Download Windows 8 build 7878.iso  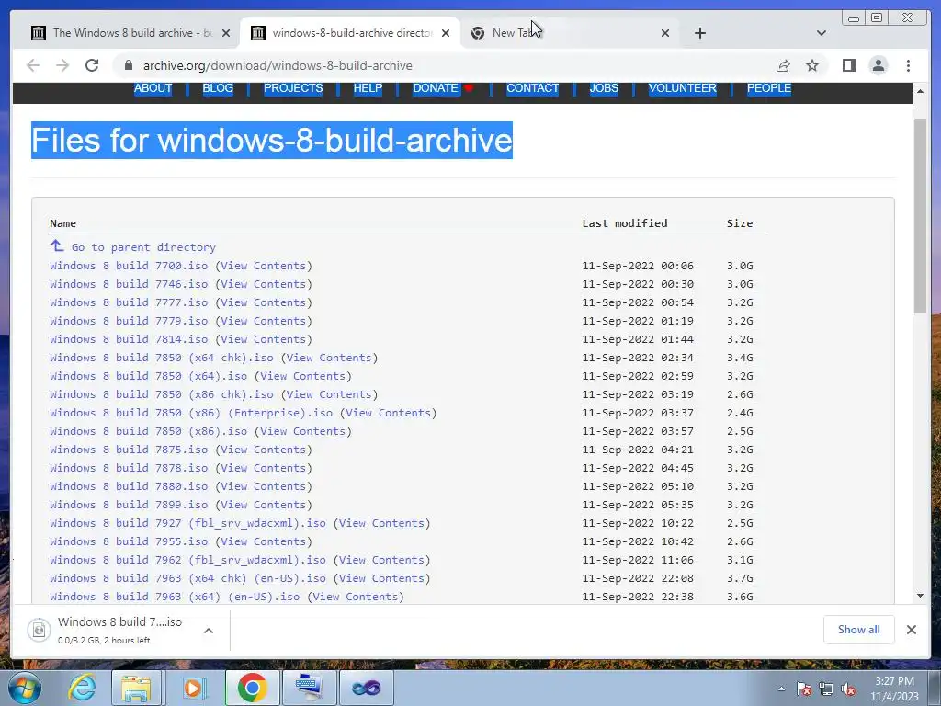click(x=129, y=468)
